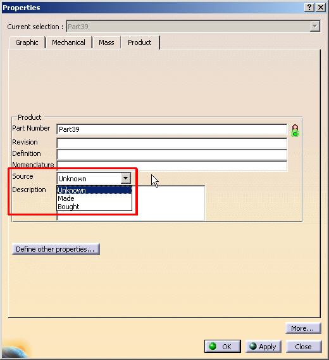Click the Close button

[x=304, y=347]
